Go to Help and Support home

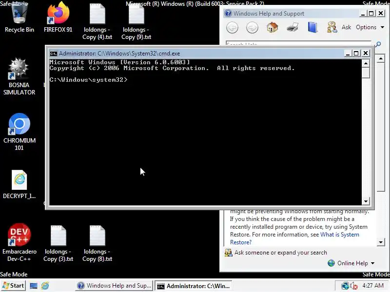[273, 27]
